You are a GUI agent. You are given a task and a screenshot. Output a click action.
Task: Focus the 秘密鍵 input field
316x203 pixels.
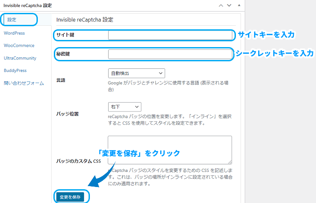pyautogui.click(x=170, y=54)
